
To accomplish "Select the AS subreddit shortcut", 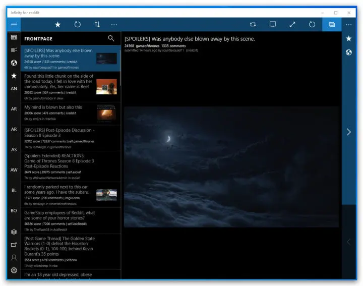I will pyautogui.click(x=14, y=150).
